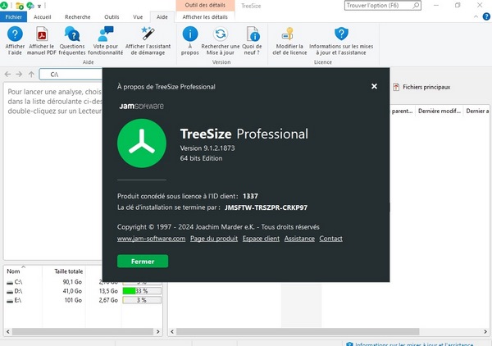This screenshot has height=346, width=492.
Task: Click the scroll right arrow of drive list
Action: click(157, 331)
